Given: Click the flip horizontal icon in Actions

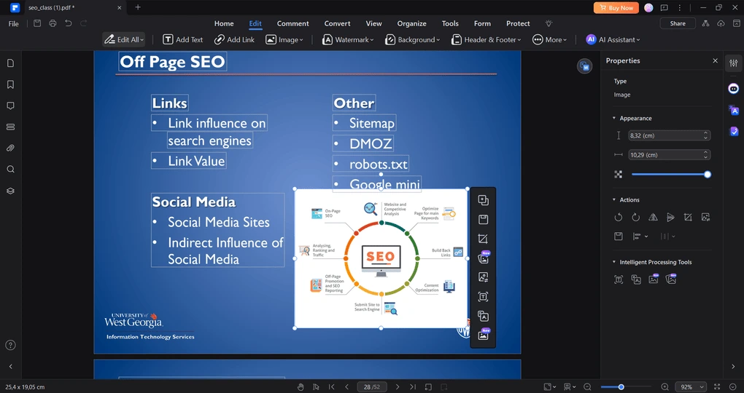Looking at the screenshot, I should click(653, 217).
